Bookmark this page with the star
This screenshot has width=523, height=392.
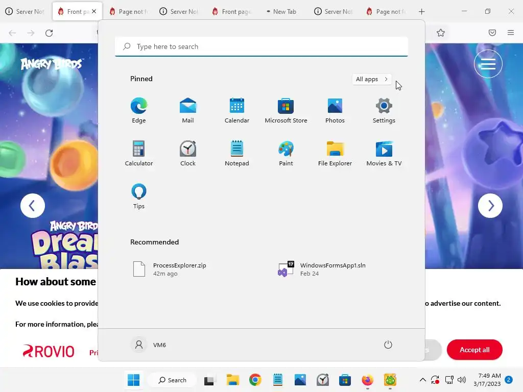(x=441, y=33)
